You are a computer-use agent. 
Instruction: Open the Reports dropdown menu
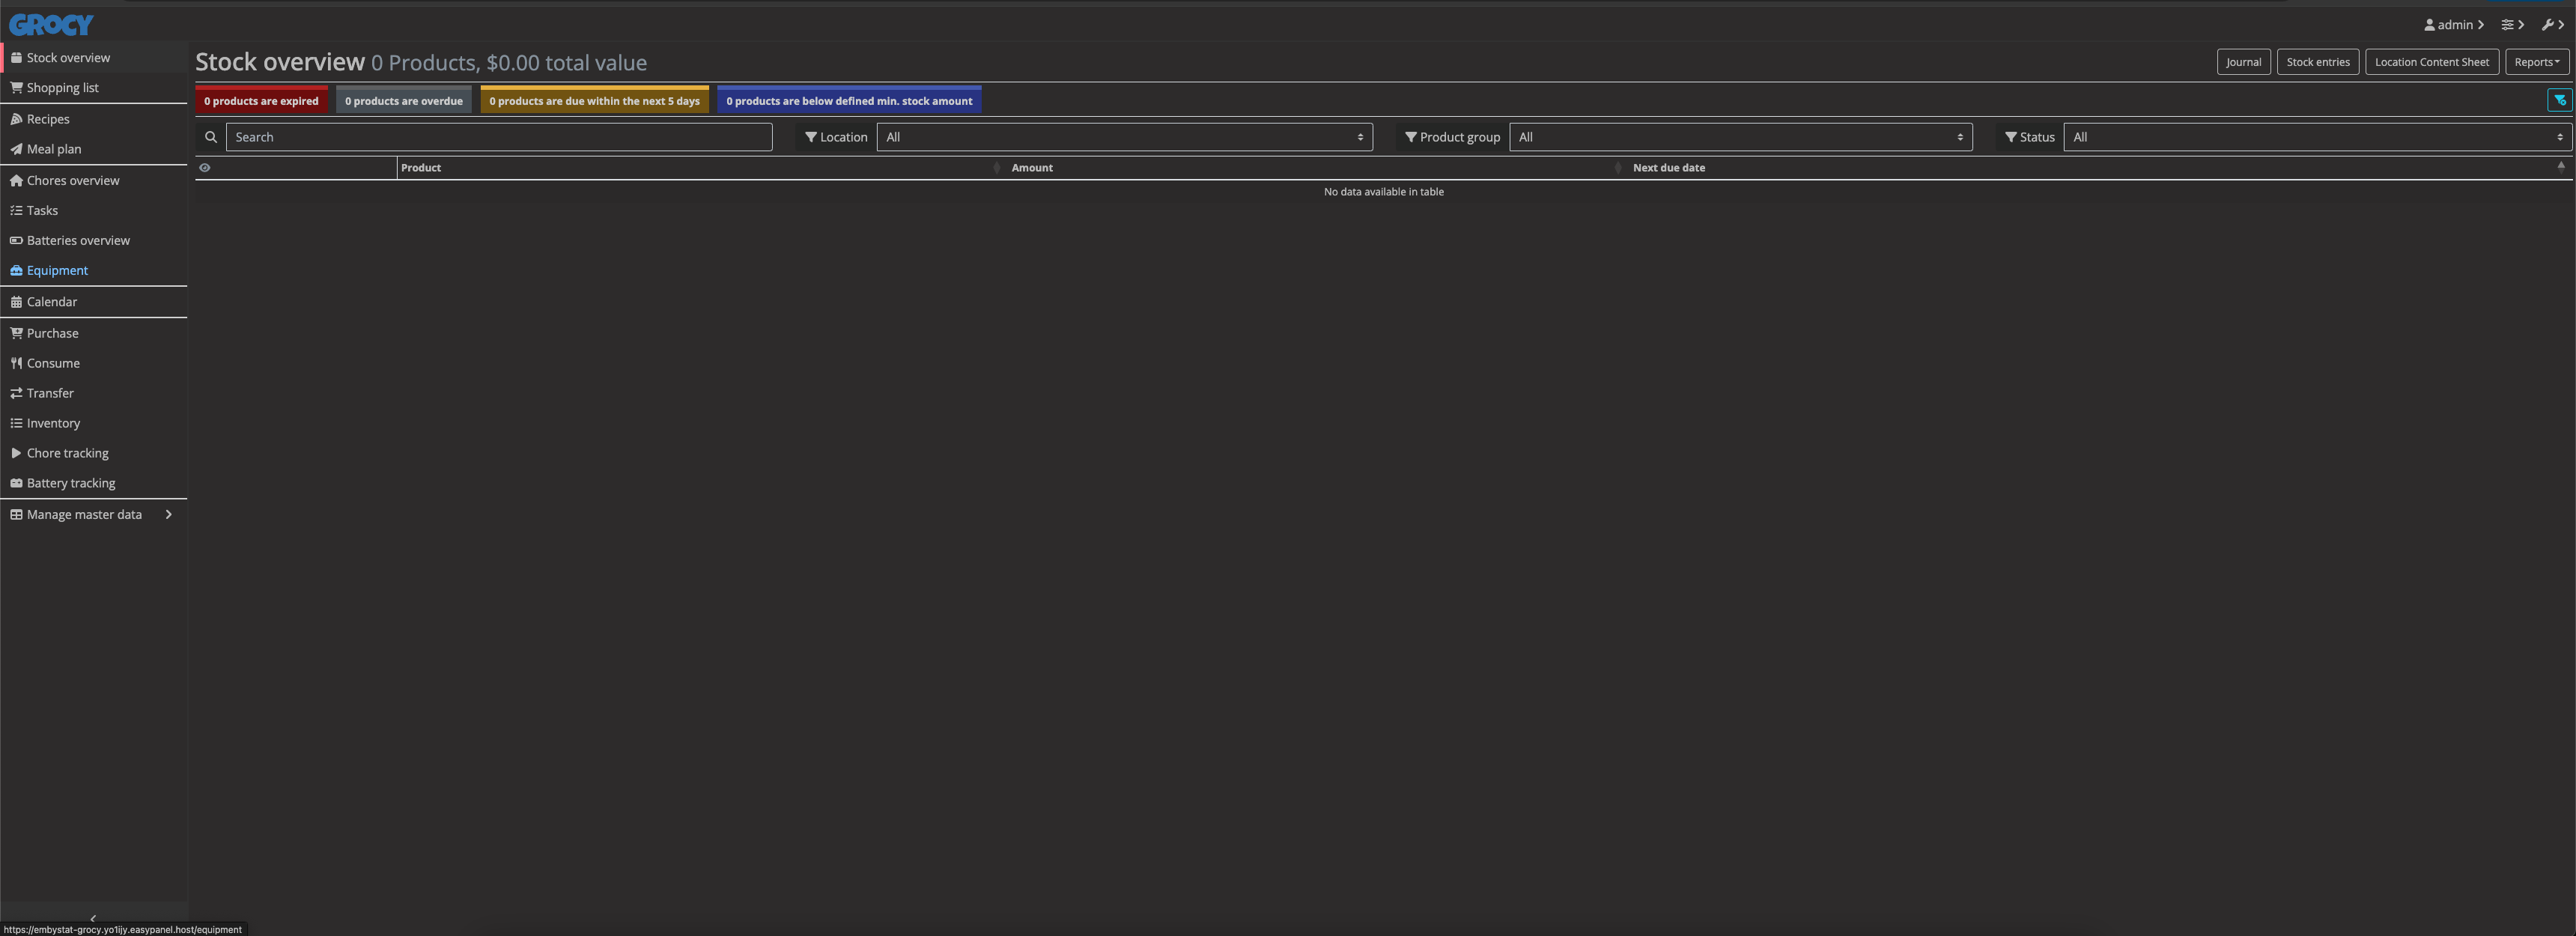coord(2537,61)
